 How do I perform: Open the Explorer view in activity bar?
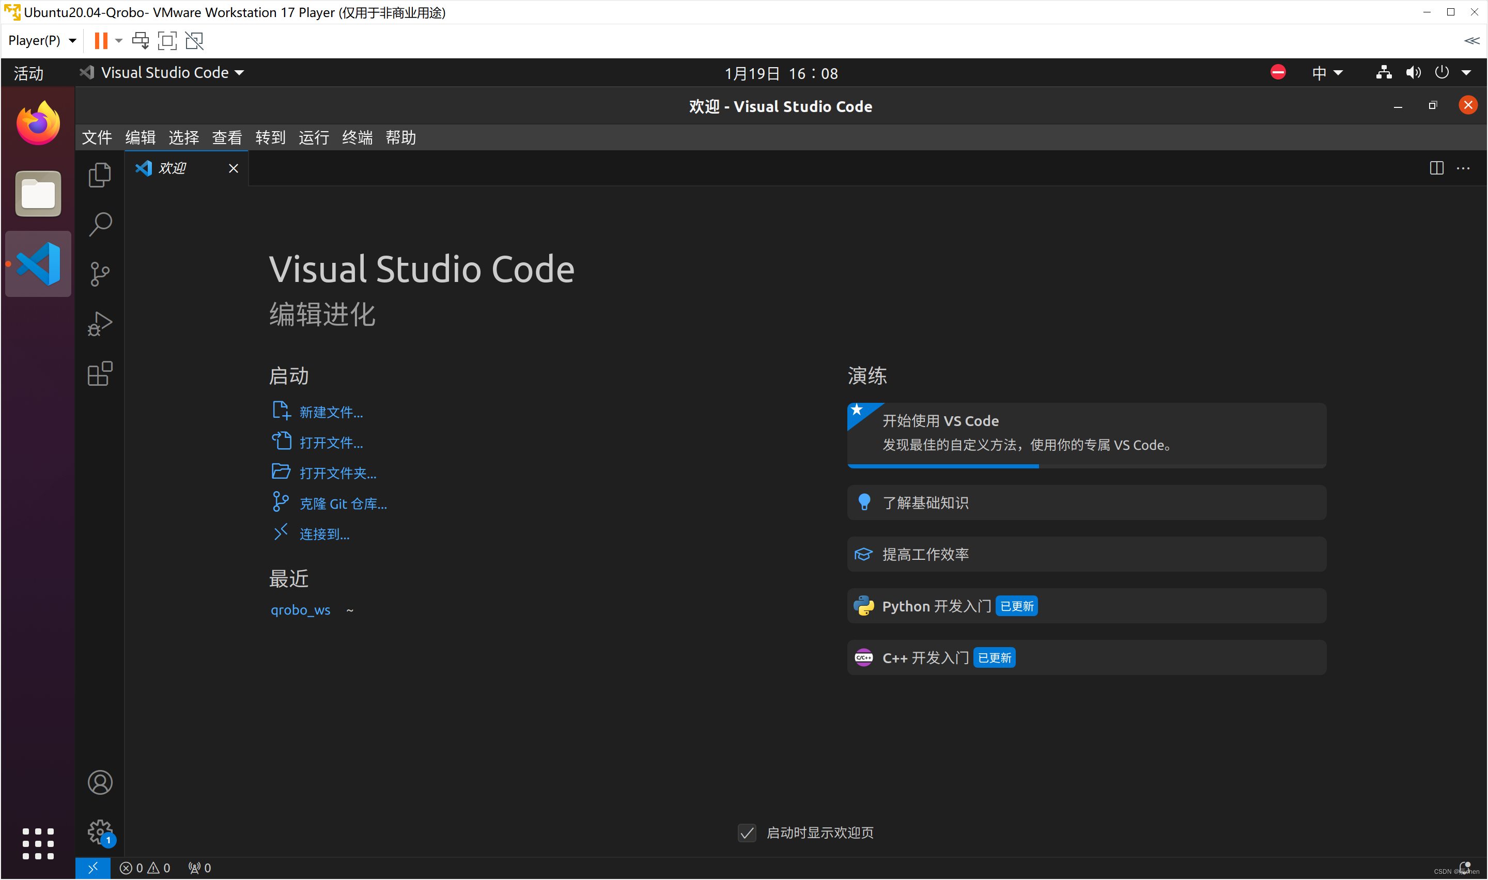100,175
